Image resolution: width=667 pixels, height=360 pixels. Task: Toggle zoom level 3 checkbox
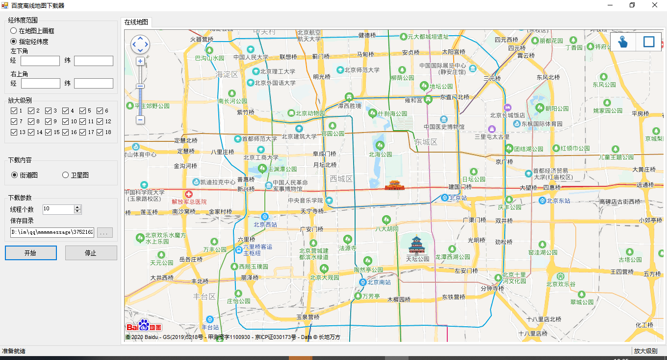tap(49, 111)
